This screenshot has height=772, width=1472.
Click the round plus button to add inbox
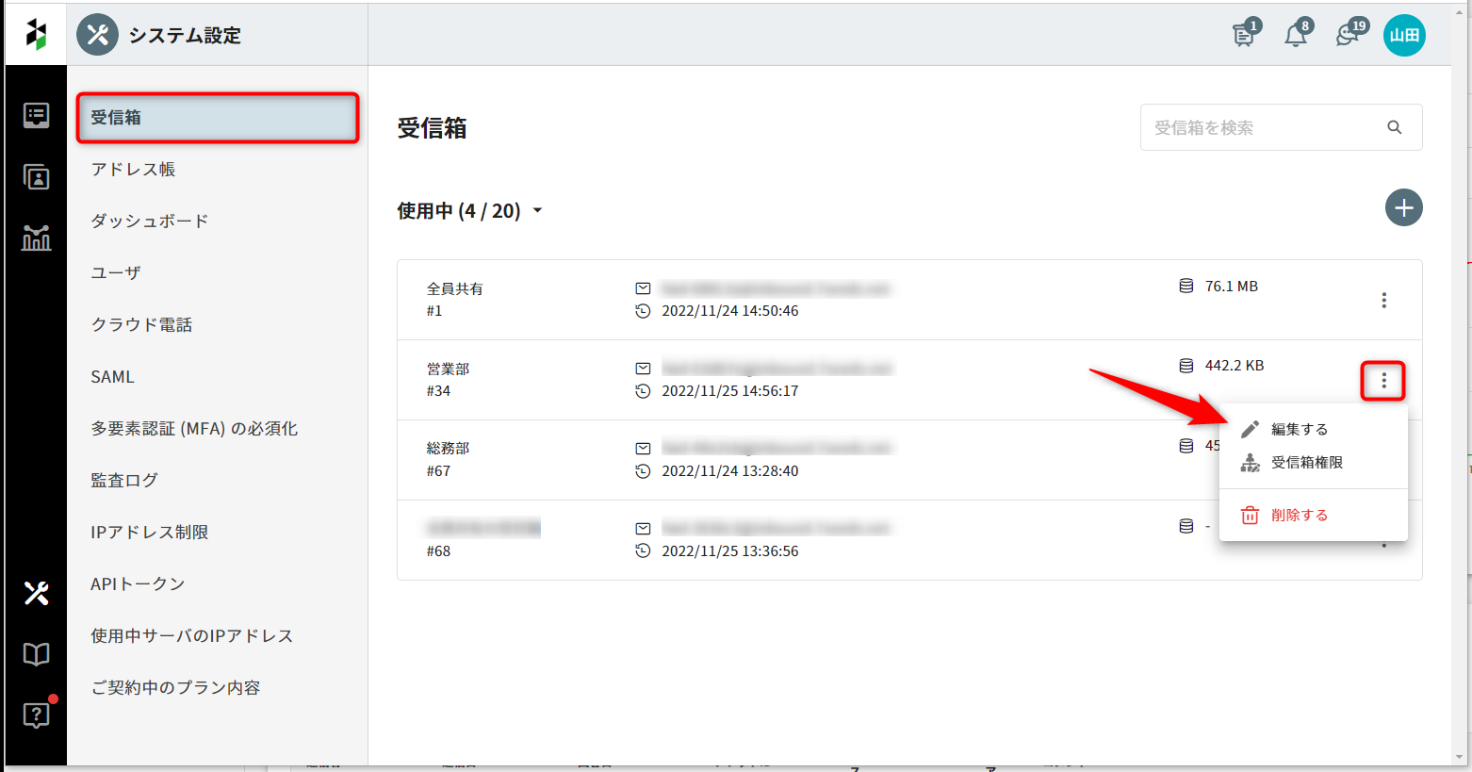1403,208
